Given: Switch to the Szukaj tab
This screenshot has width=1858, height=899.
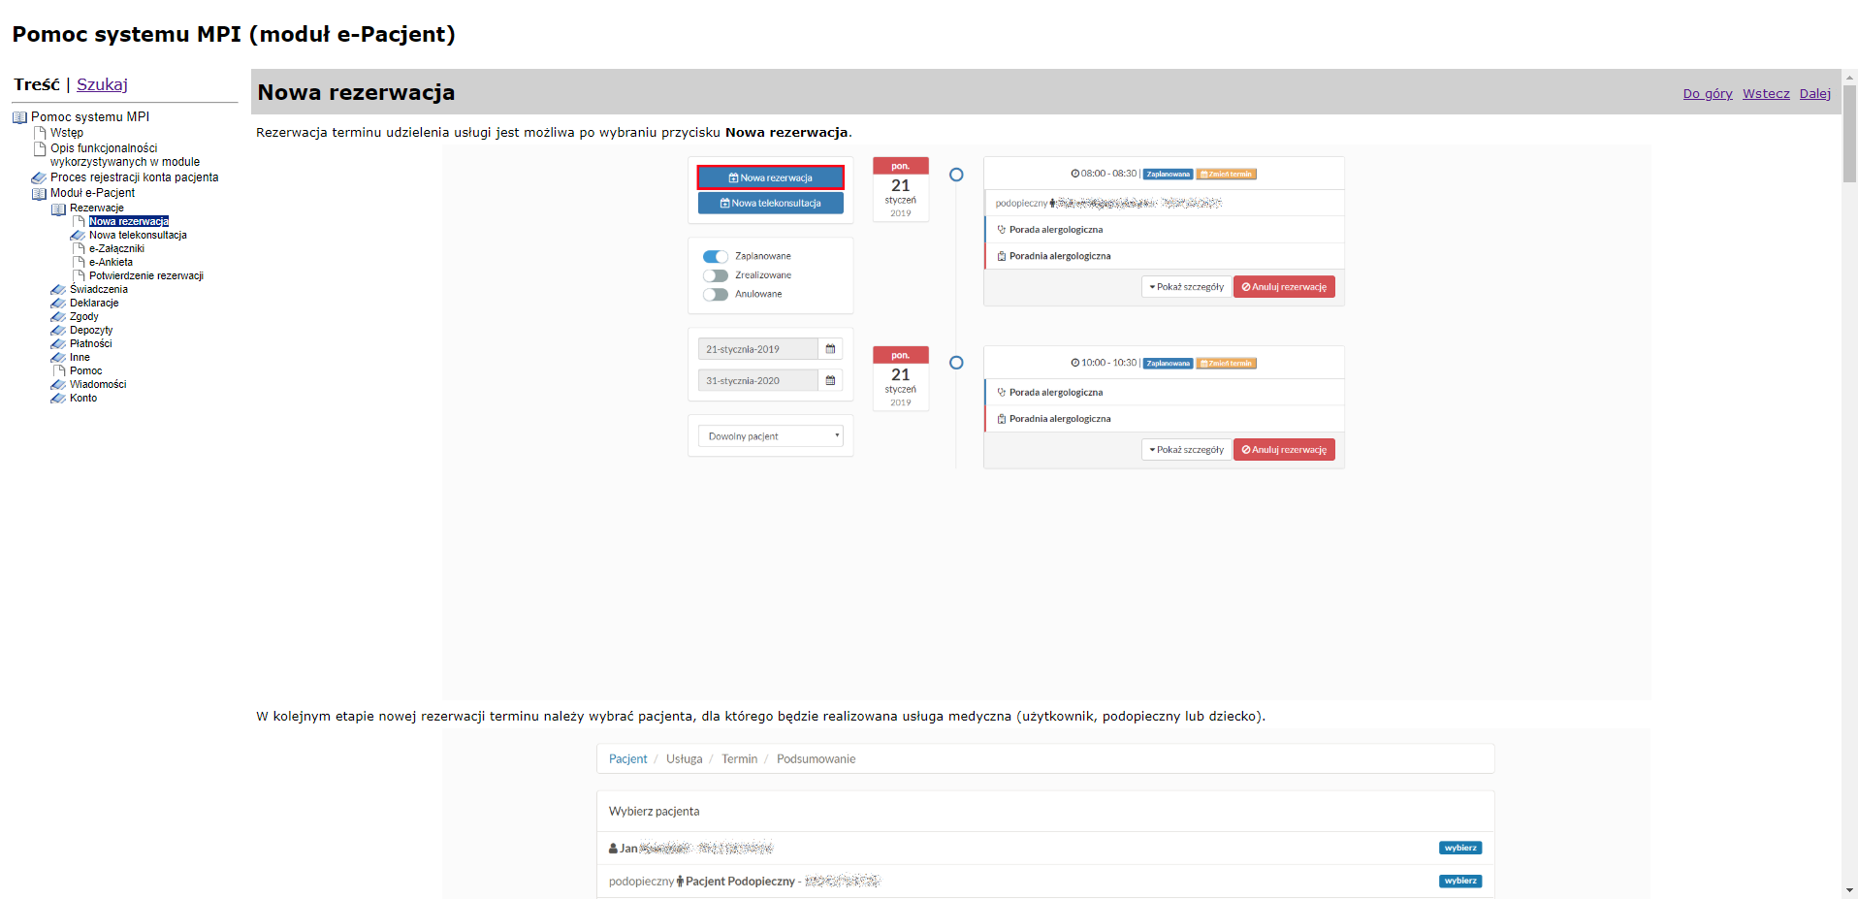Looking at the screenshot, I should [102, 85].
